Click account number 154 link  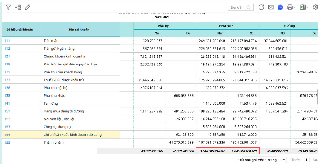click(7, 135)
